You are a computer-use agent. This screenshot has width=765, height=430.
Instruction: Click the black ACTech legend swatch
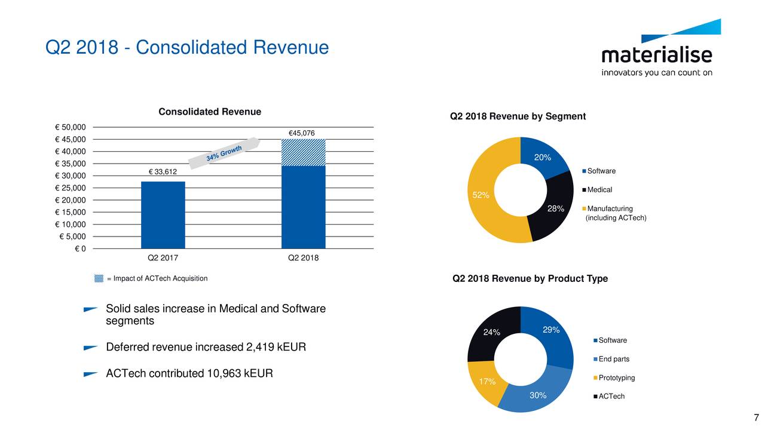click(596, 397)
